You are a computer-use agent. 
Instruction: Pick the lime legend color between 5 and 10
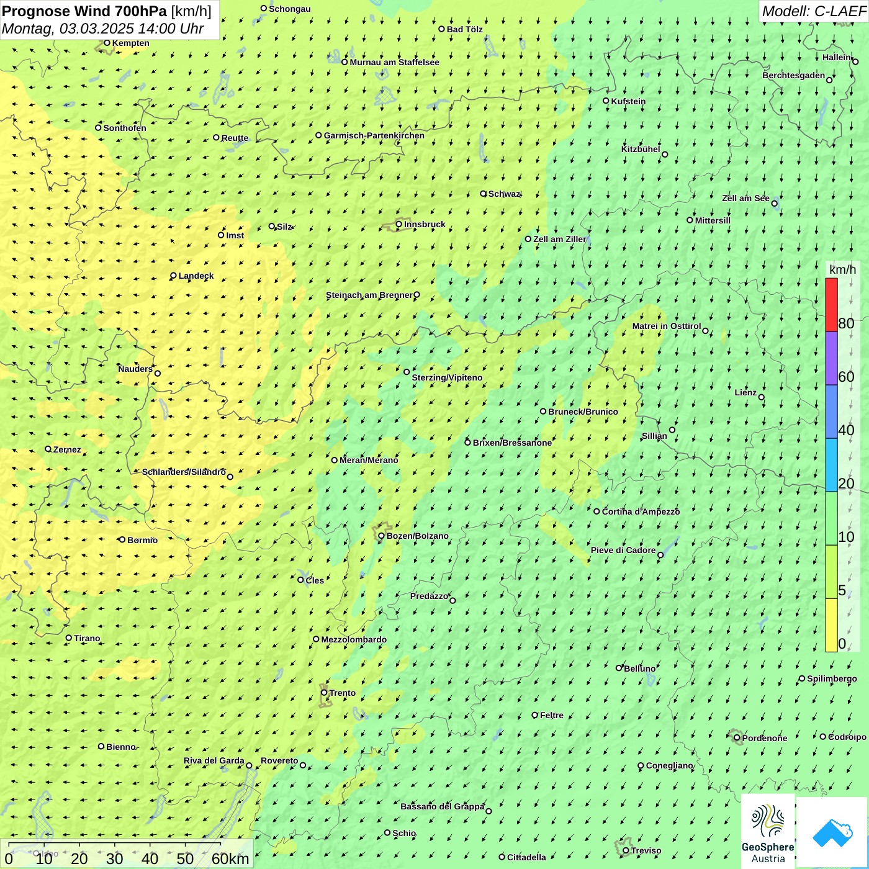831,572
